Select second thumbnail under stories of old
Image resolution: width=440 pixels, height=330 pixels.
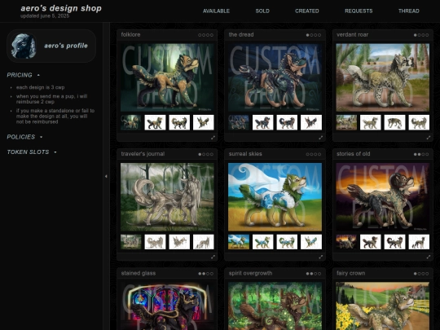pos(371,242)
